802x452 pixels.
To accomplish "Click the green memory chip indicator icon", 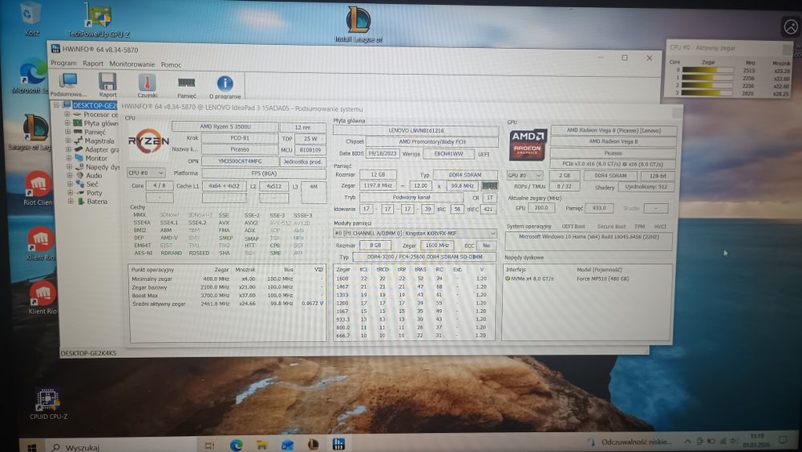I will 489,185.
